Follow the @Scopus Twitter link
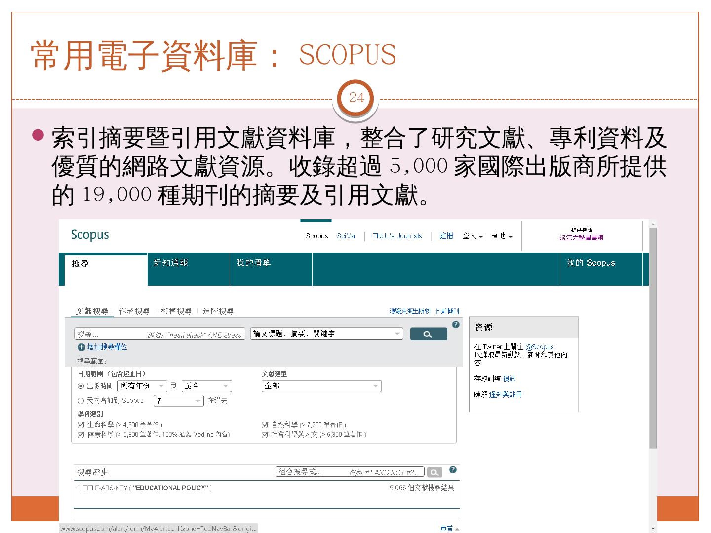 click(x=540, y=347)
